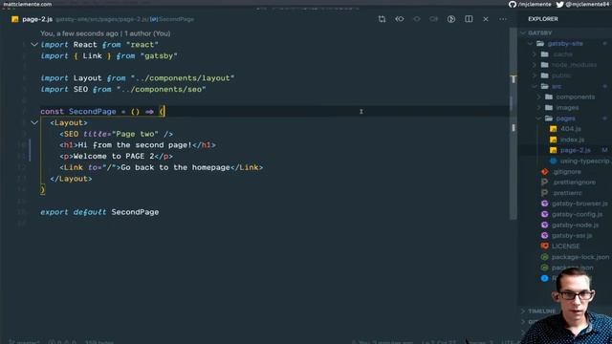The image size is (612, 344).
Task: Click the red icon beside LICENSE
Action: point(545,247)
